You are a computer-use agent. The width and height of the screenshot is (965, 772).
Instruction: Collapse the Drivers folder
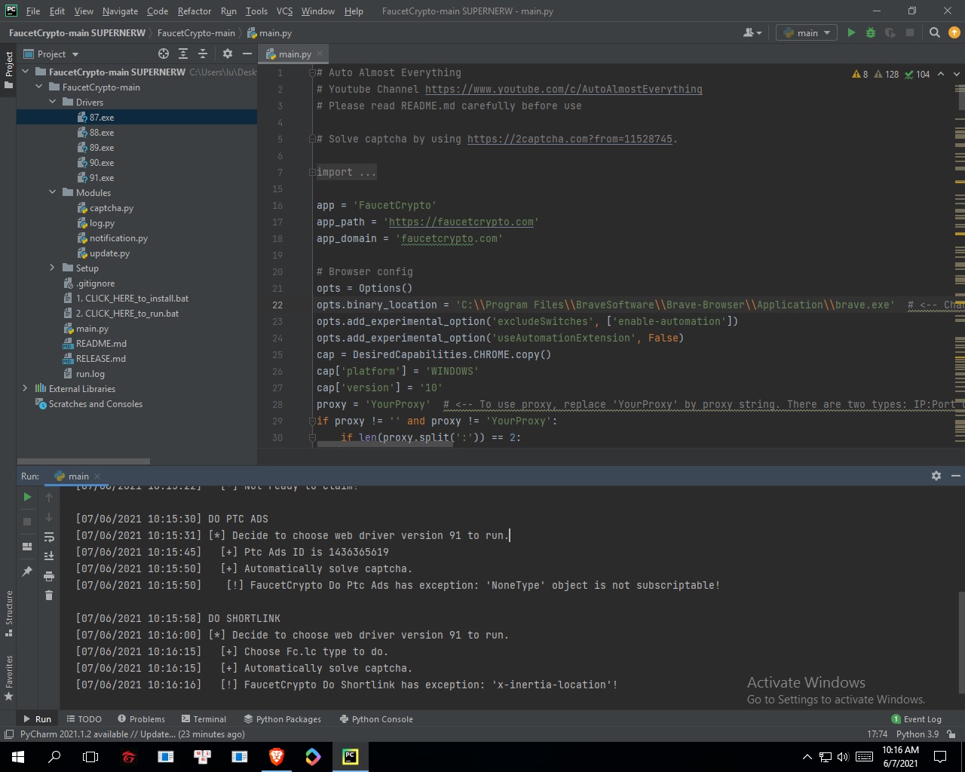point(53,102)
